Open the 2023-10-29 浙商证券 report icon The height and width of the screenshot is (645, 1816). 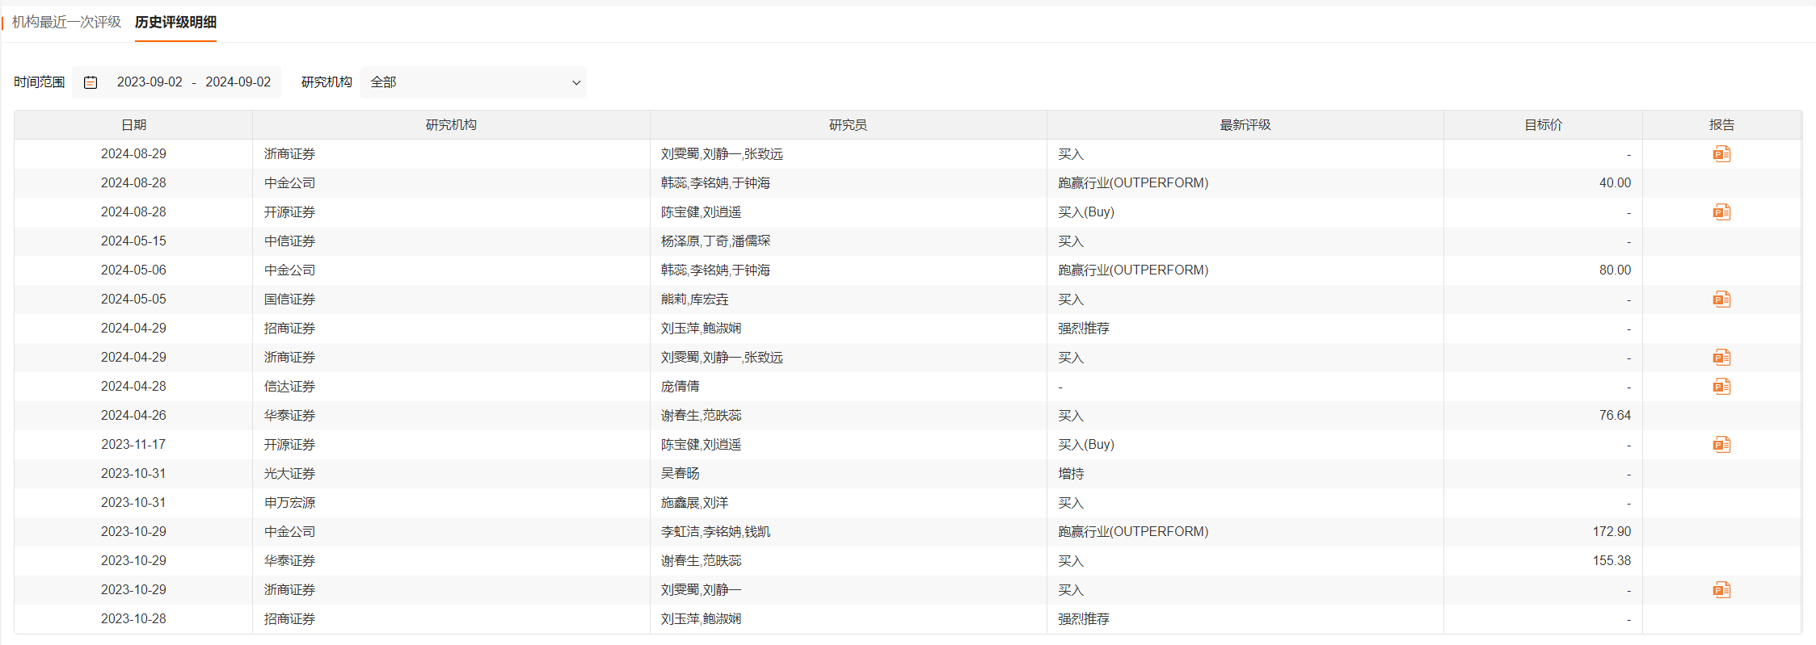1721,590
